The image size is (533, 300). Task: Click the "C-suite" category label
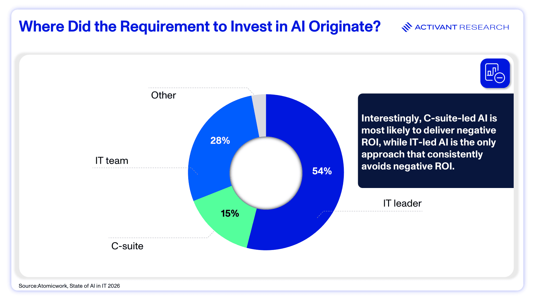pyautogui.click(x=127, y=246)
